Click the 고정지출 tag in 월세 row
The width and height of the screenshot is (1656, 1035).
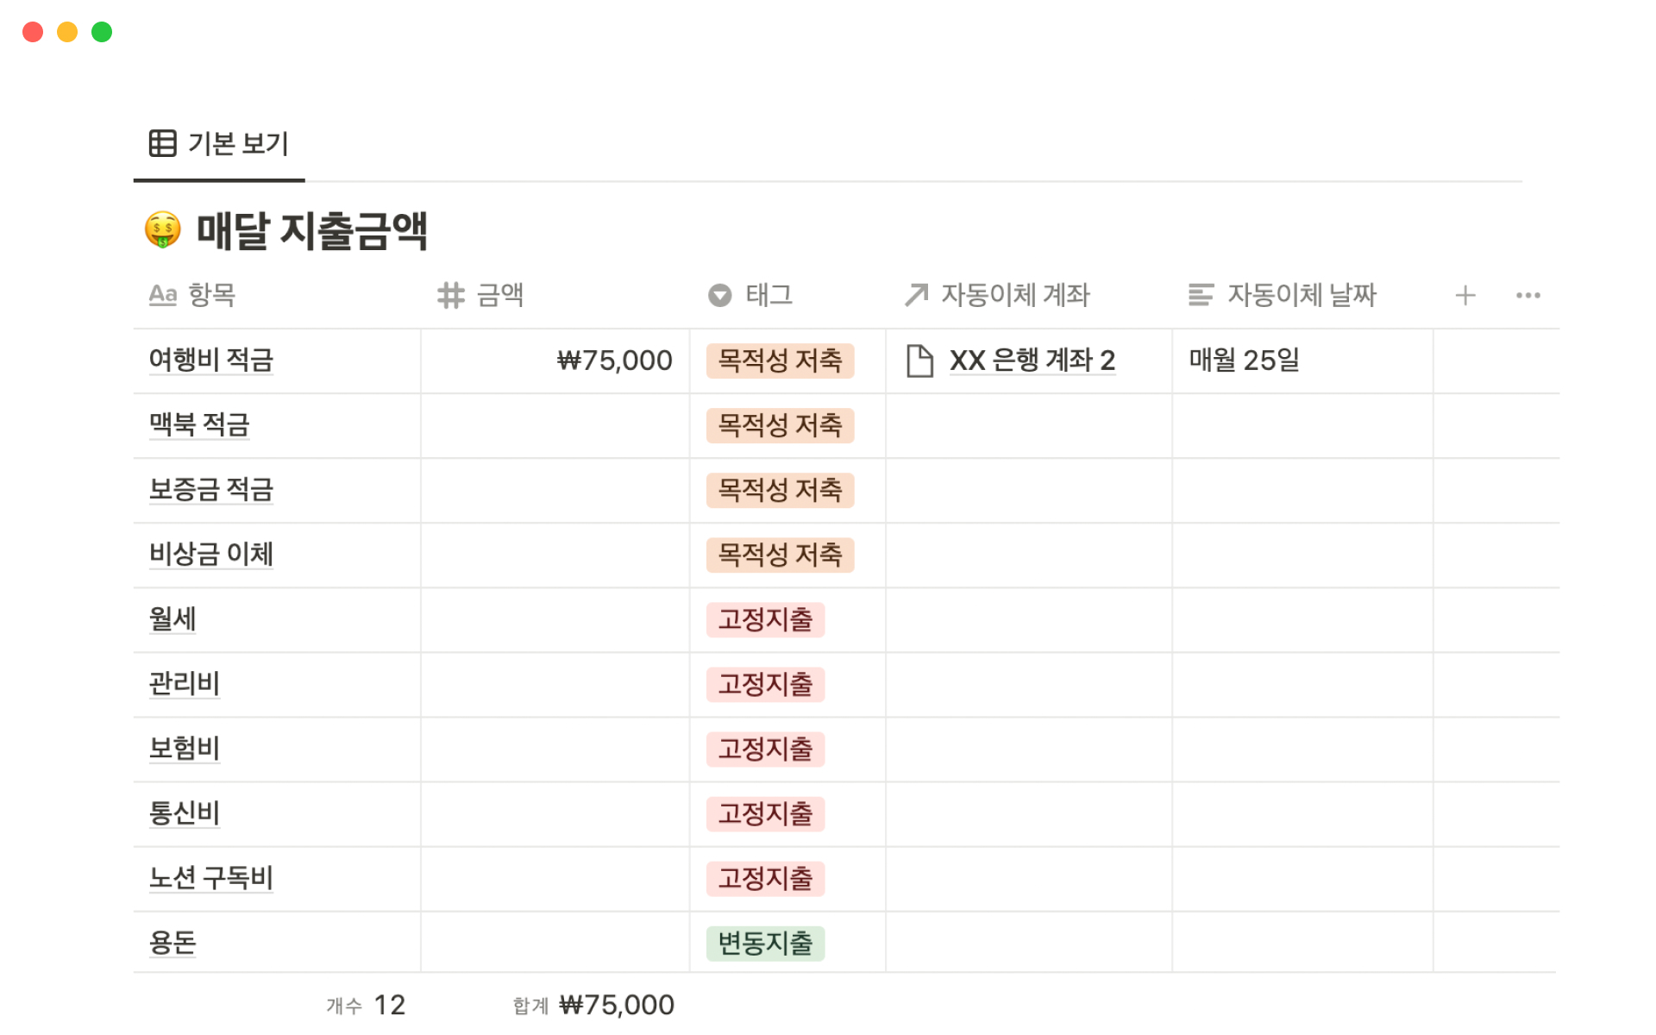tap(765, 619)
